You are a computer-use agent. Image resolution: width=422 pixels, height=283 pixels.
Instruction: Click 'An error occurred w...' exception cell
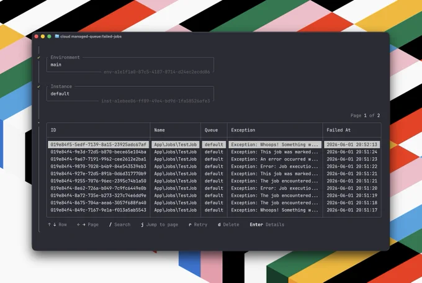275,159
